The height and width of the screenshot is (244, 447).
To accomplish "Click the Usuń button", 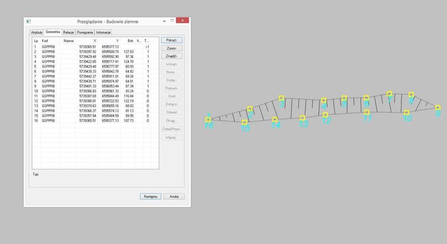I will point(172,96).
